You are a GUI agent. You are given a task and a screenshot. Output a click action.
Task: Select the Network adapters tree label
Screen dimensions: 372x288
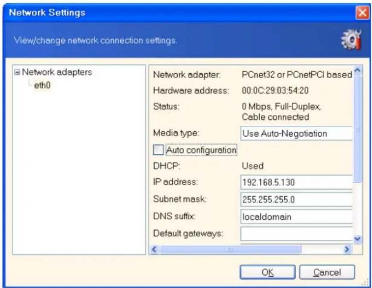tap(57, 72)
